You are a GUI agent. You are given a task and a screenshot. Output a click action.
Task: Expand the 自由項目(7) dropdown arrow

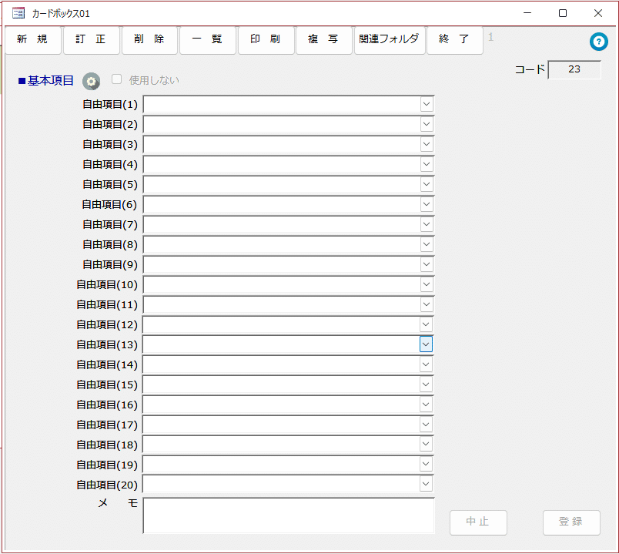point(427,224)
